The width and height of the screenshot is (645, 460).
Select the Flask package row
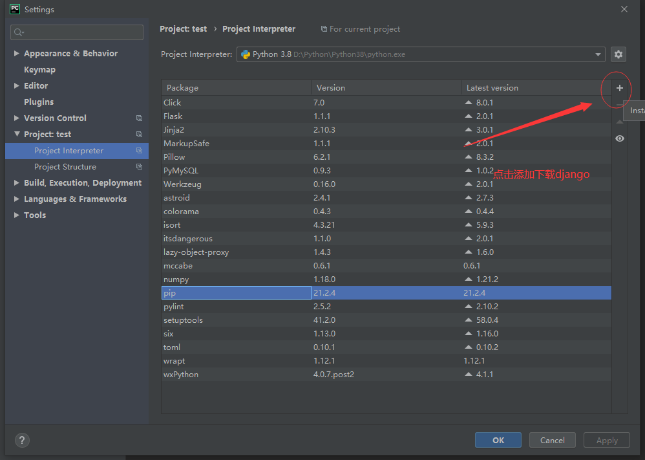coord(386,116)
